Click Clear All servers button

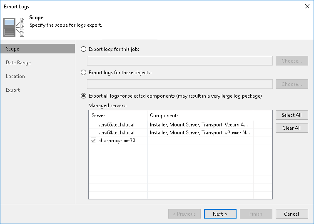point(292,128)
